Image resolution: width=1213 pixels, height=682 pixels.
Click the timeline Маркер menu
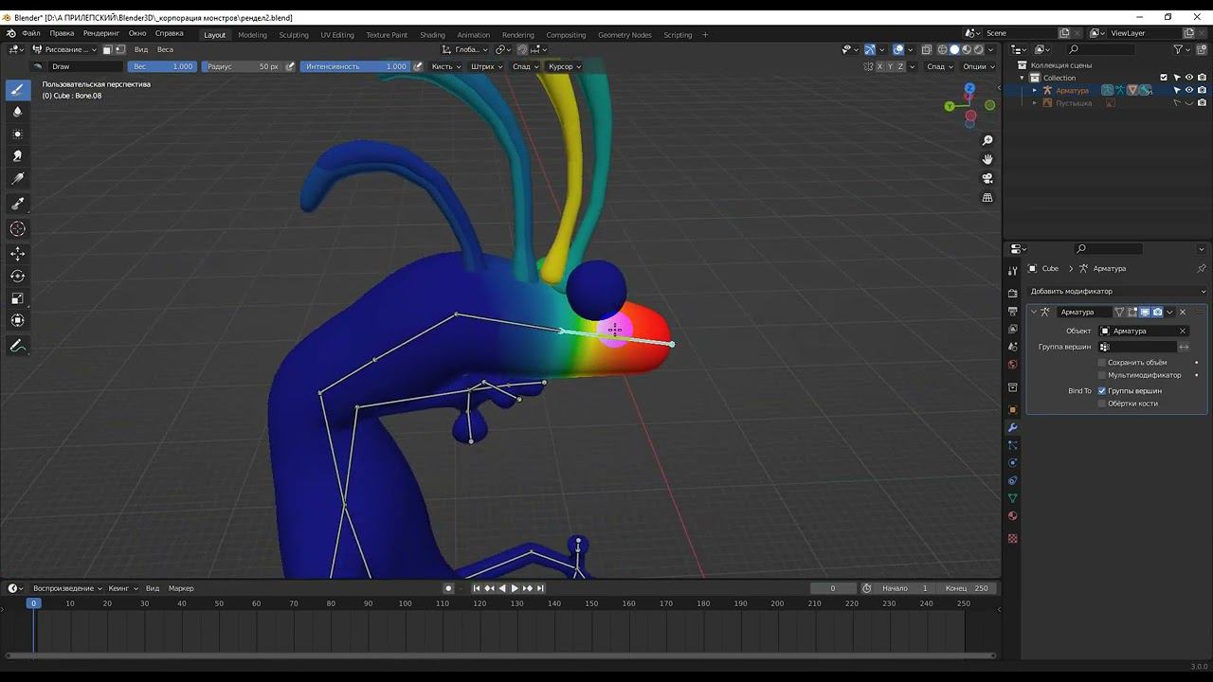(181, 588)
